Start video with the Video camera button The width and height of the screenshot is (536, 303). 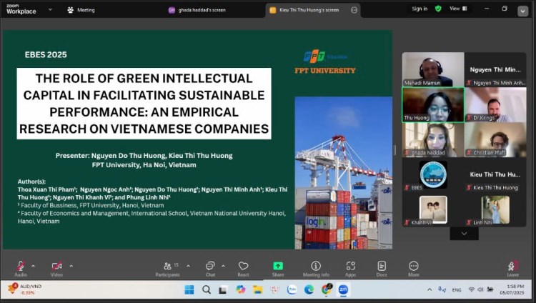coord(56,269)
